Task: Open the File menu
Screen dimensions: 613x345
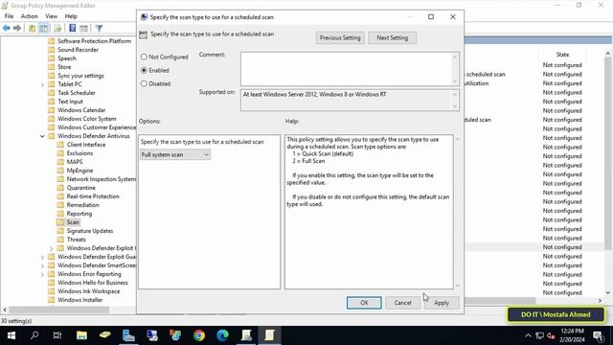Action: tap(9, 16)
